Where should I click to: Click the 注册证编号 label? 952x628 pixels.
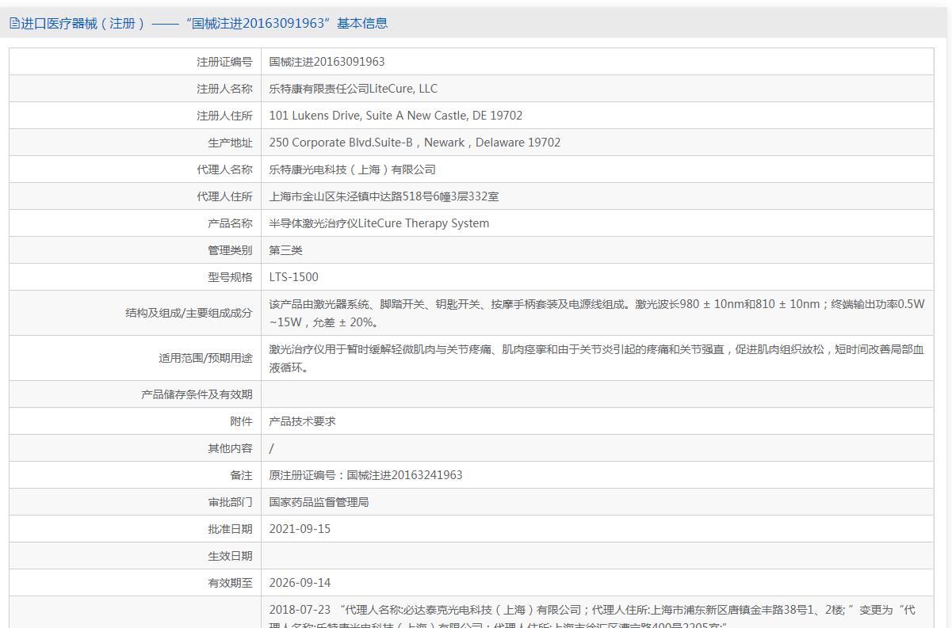pyautogui.click(x=224, y=62)
